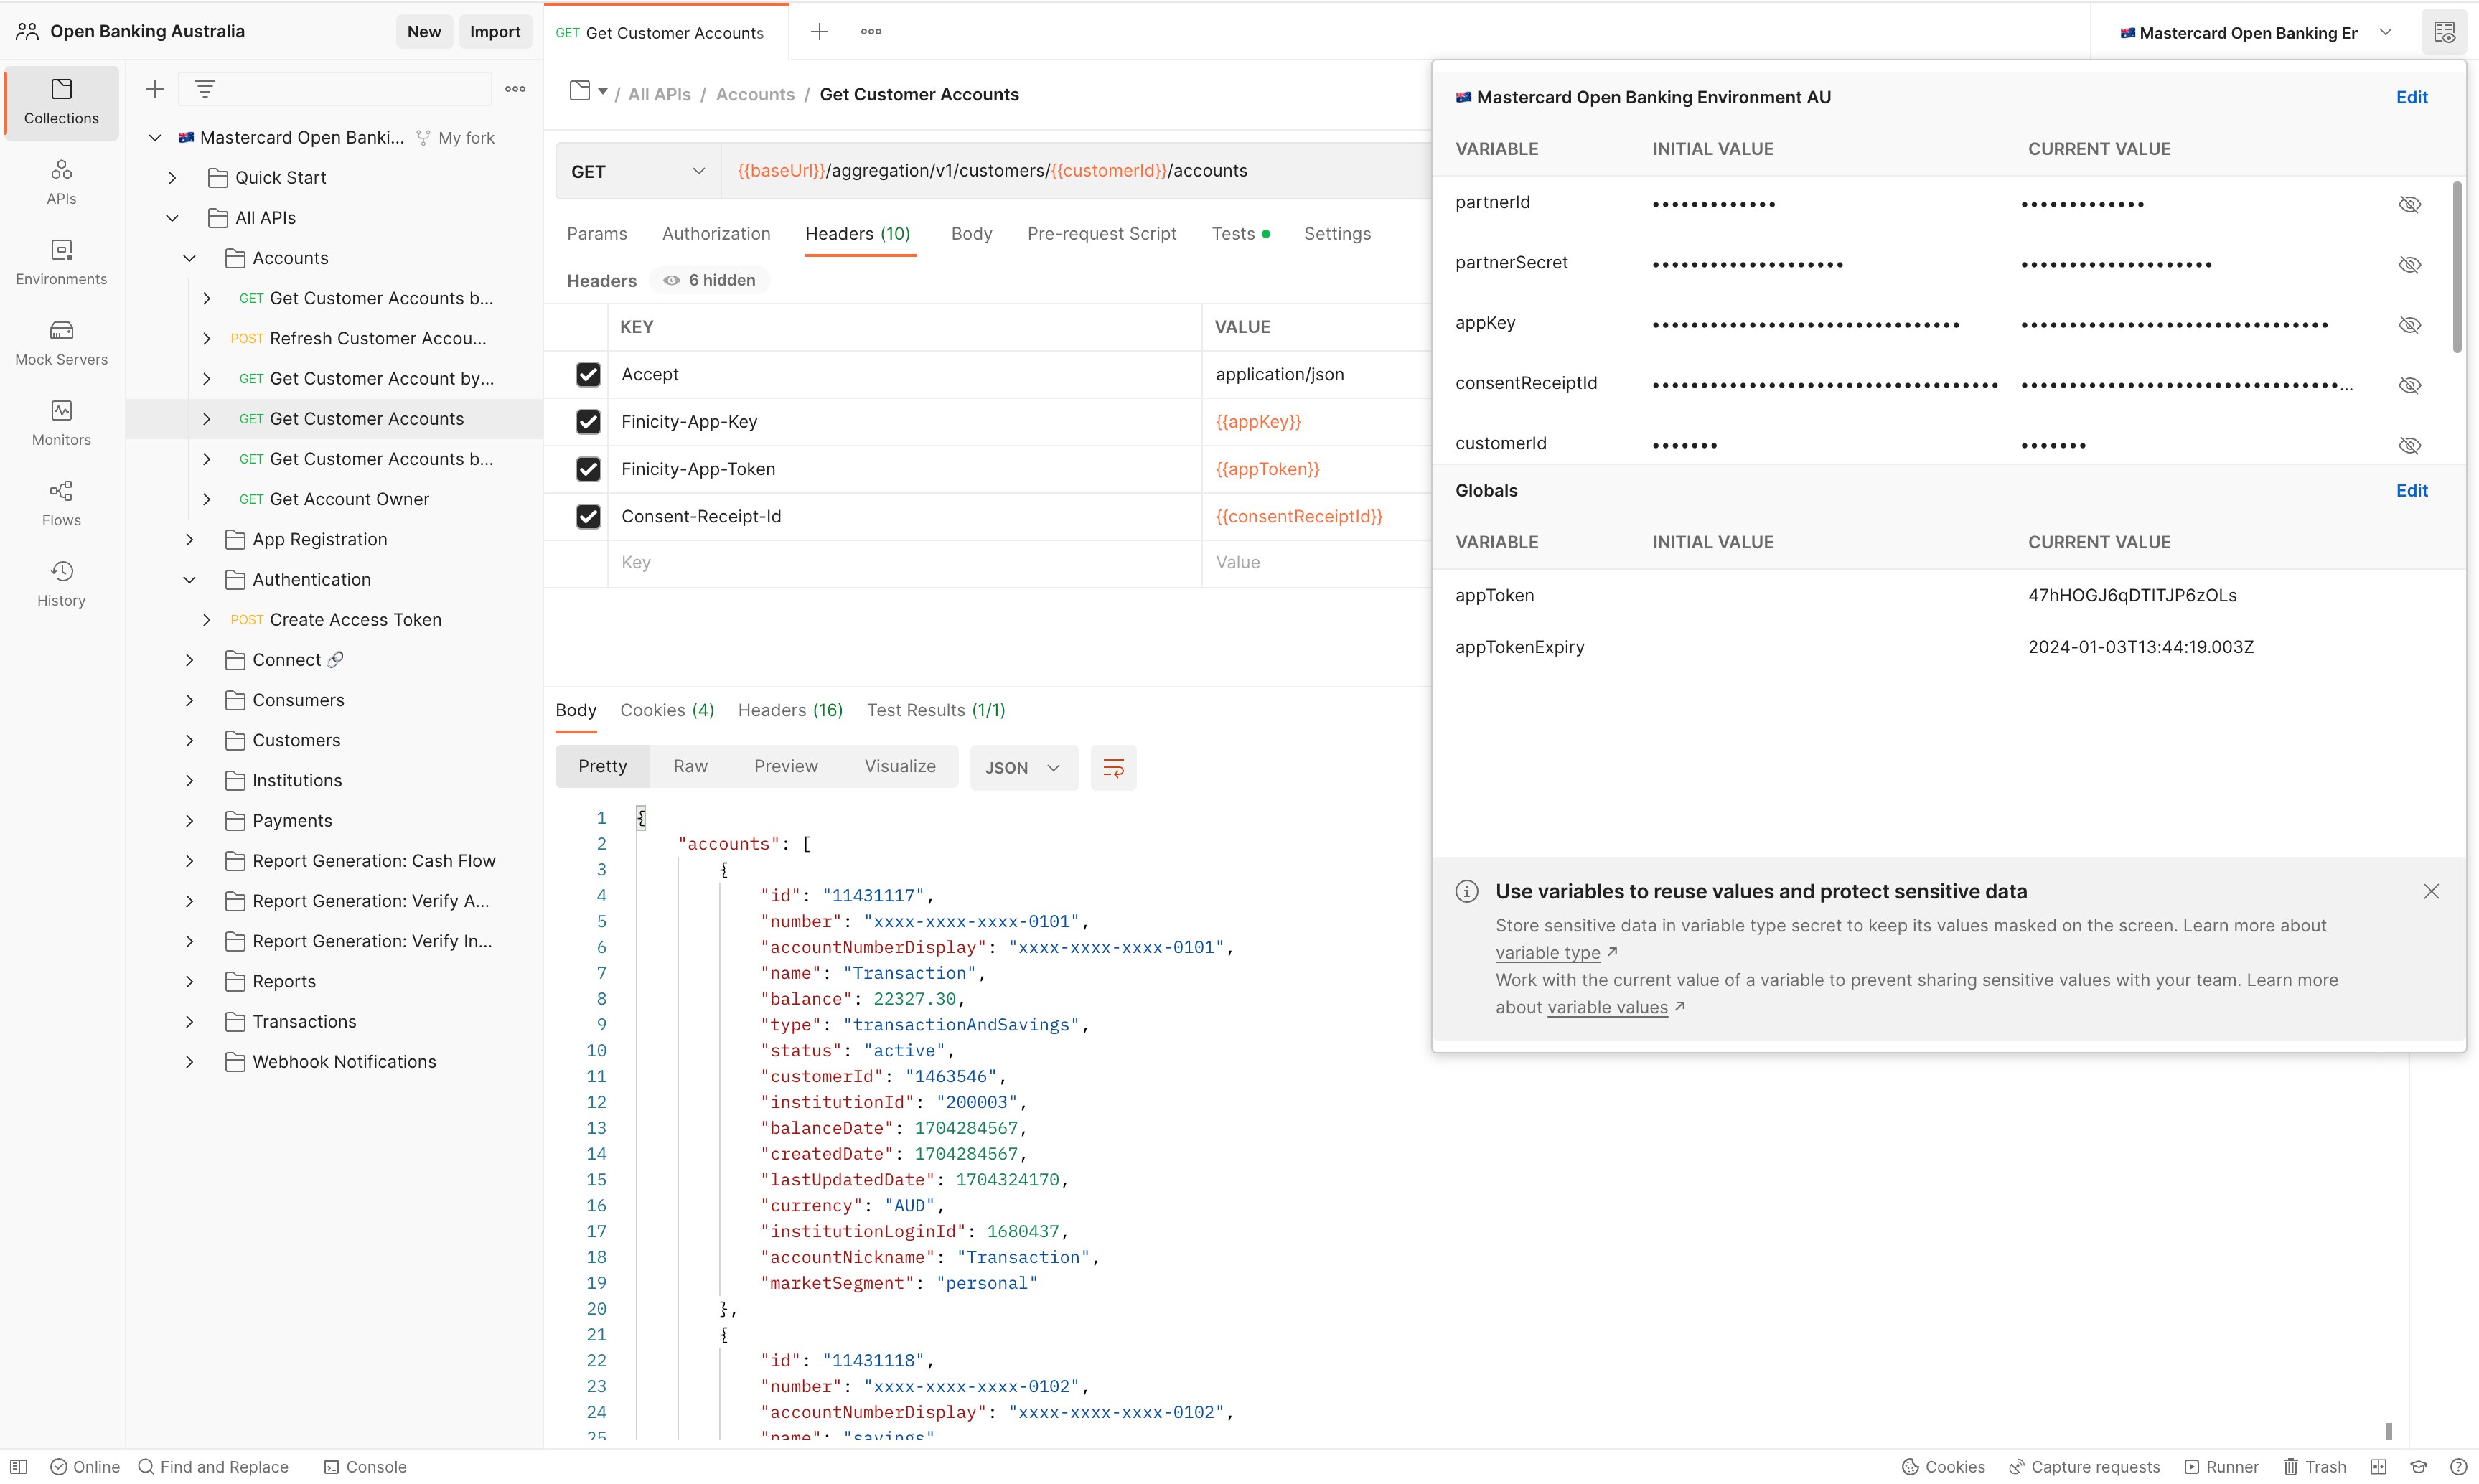Screen dimensions: 2479x1484
Task: Open the Environments sidebar section
Action: point(61,263)
